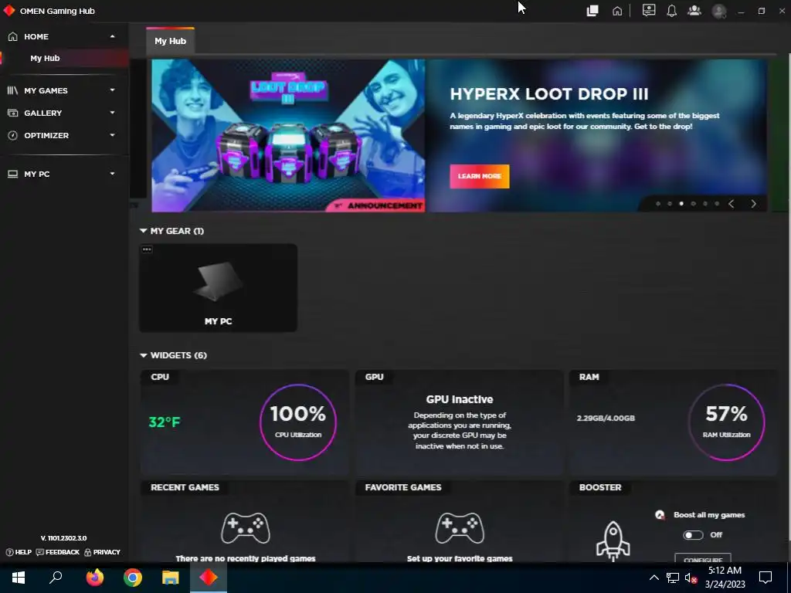This screenshot has height=593, width=791.
Task: Click the muted volume tray icon
Action: (x=691, y=578)
